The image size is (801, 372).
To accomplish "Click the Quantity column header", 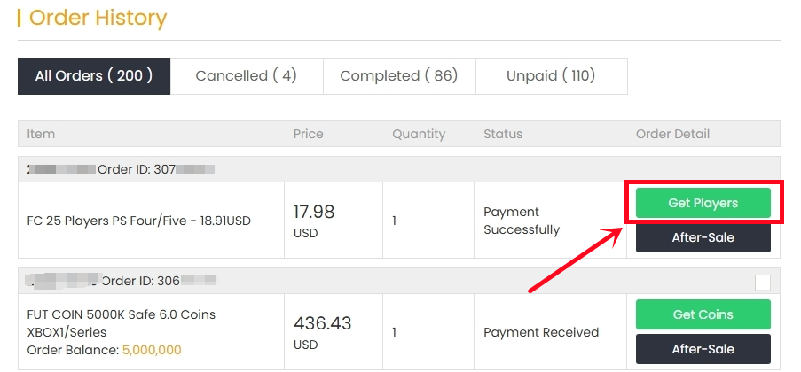I will [x=419, y=134].
